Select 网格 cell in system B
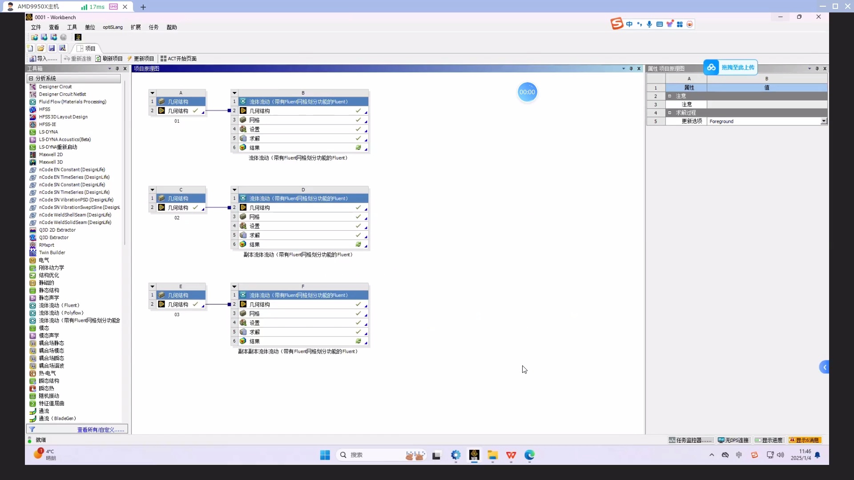Viewport: 854px width, 480px height. click(254, 120)
